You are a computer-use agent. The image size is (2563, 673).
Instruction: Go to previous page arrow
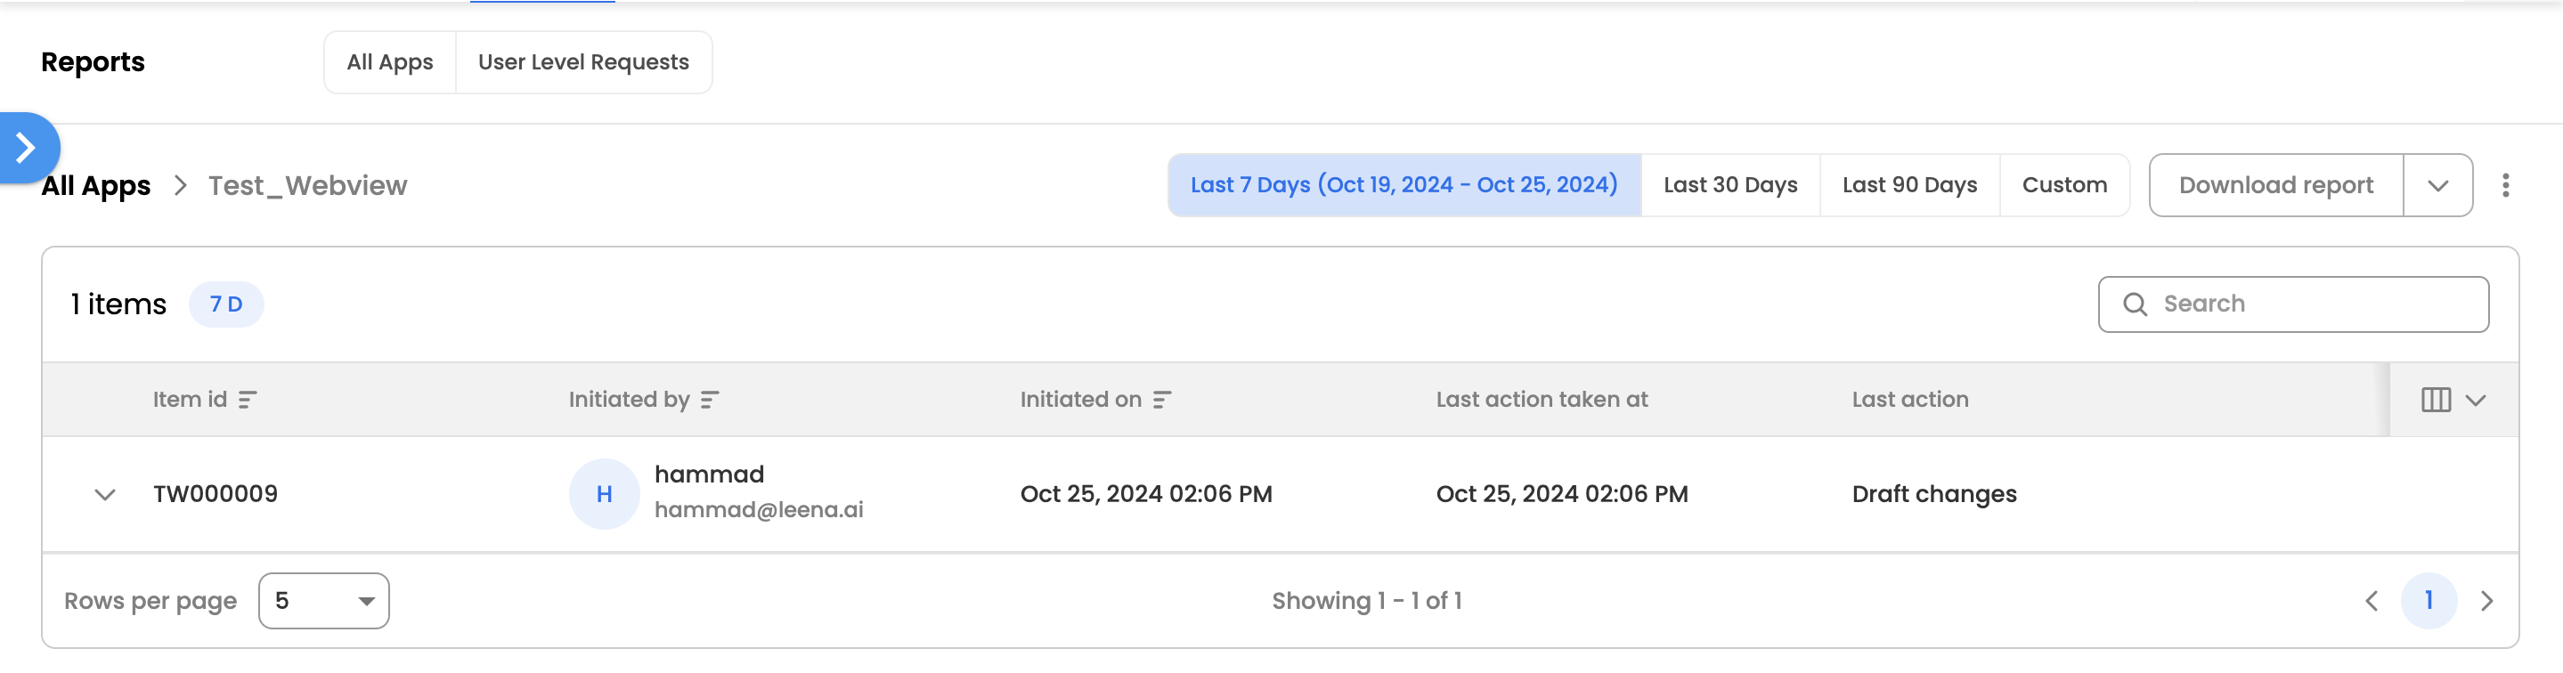2372,600
